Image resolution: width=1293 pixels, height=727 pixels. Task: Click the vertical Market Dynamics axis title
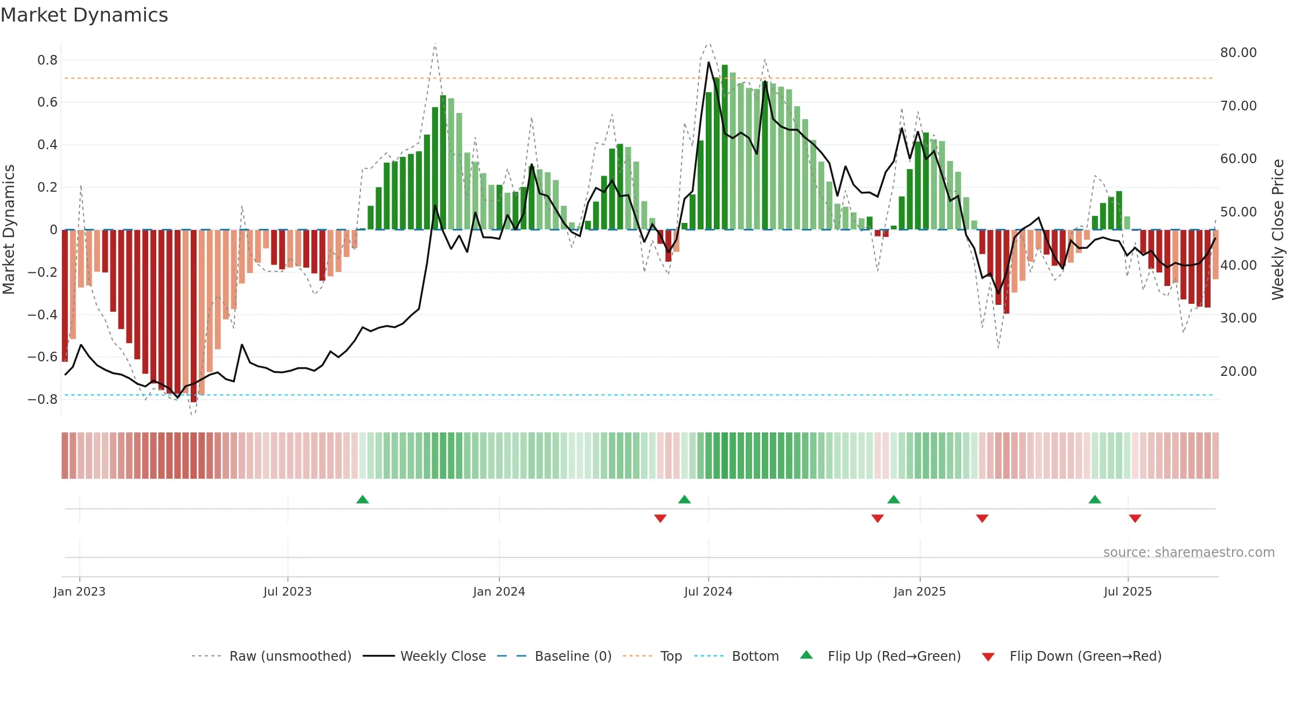point(9,229)
